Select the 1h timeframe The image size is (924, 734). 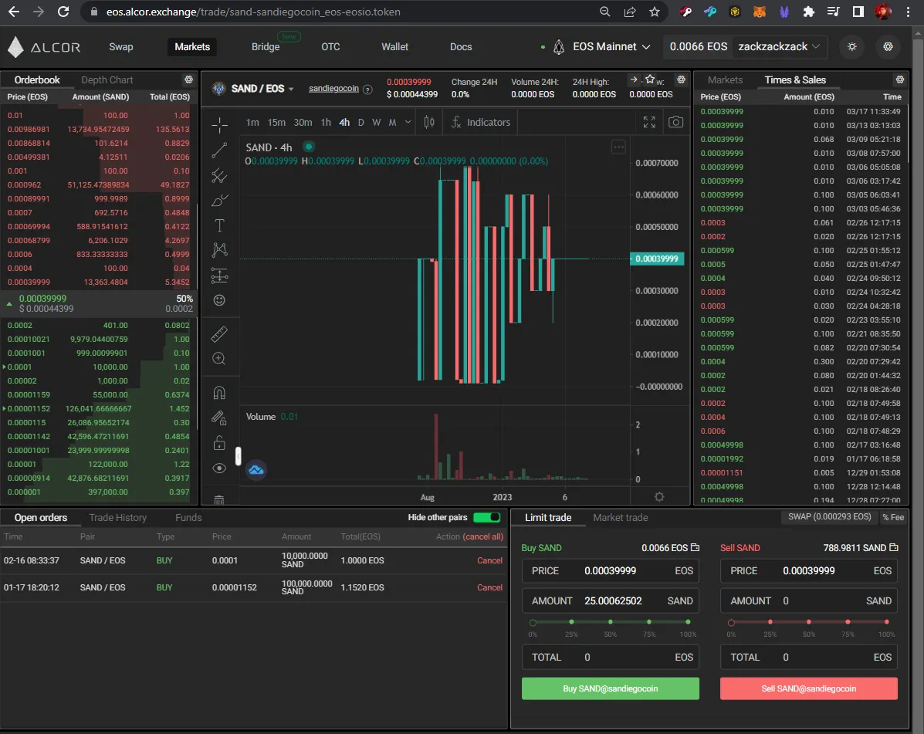[326, 122]
